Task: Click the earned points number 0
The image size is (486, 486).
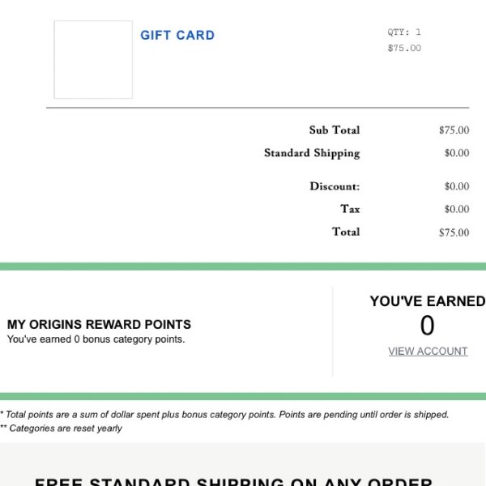Action: (x=427, y=326)
